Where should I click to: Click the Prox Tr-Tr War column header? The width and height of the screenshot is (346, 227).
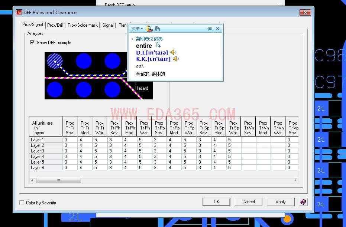pos(100,126)
